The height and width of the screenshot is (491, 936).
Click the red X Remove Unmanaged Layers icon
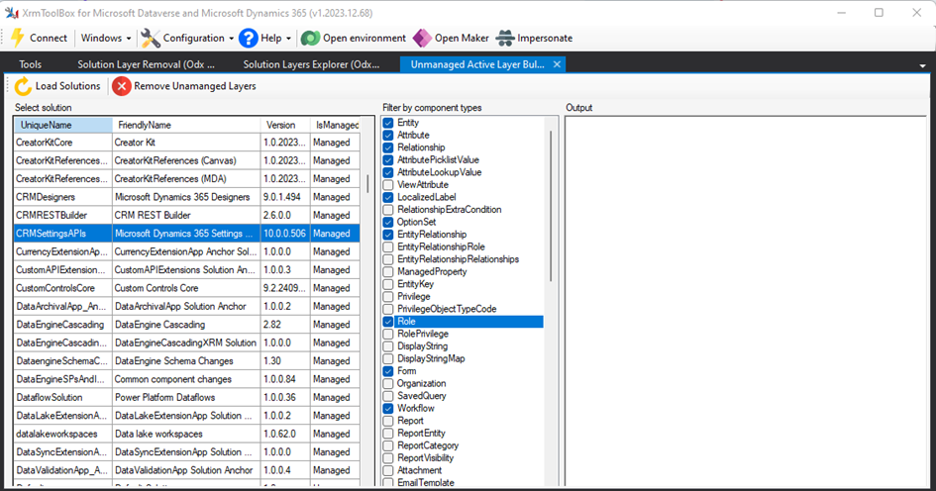coord(121,86)
